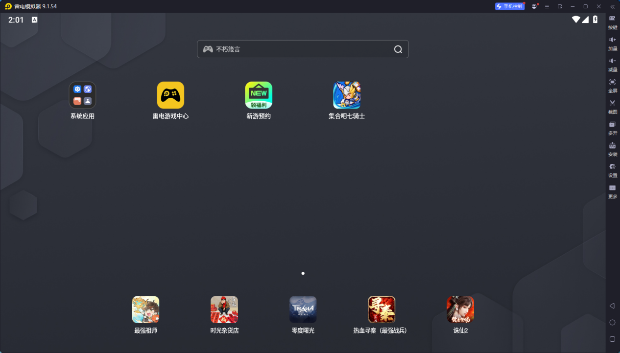620x353 pixels.
Task: Open 零度曙光 game icon
Action: coord(303,309)
